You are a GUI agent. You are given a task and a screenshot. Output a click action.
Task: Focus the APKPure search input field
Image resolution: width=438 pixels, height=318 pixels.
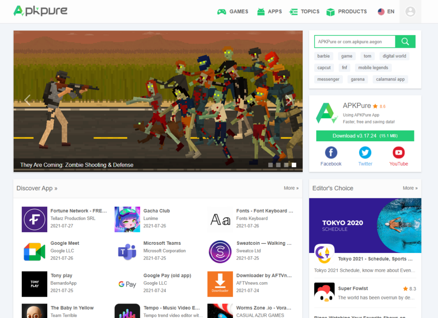354,42
